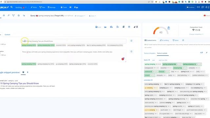Select the 'Terms in article' sub-tab
Screen dimensions: 210x118
[162, 53]
